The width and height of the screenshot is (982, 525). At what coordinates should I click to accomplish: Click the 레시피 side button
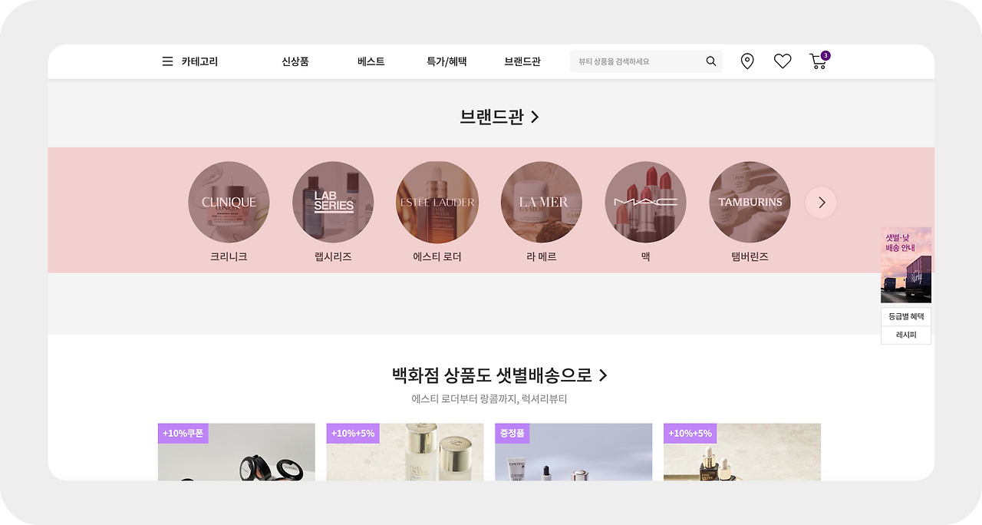point(906,335)
